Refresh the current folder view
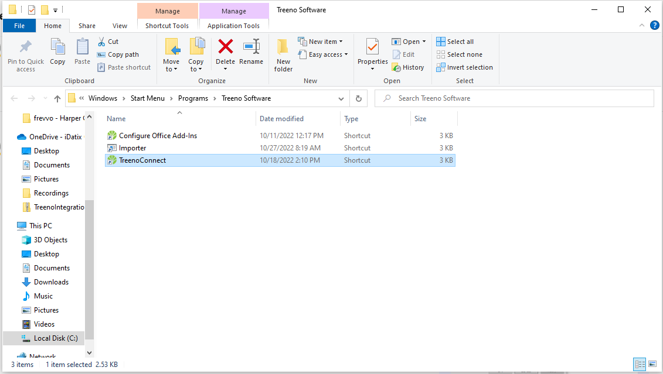Screen dimensions: 663x374 coord(359,98)
